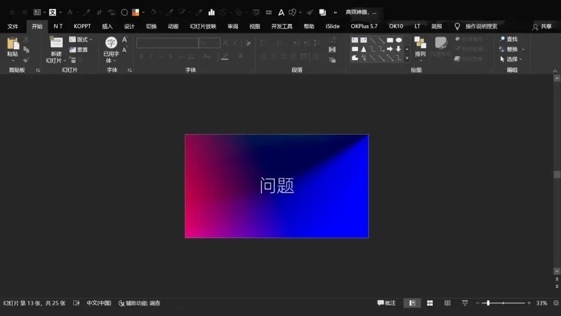561x316 pixels.
Task: Click the orange color squares icon in quick access toolbar
Action: click(136, 12)
